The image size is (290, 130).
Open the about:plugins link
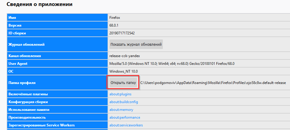coord(121,94)
